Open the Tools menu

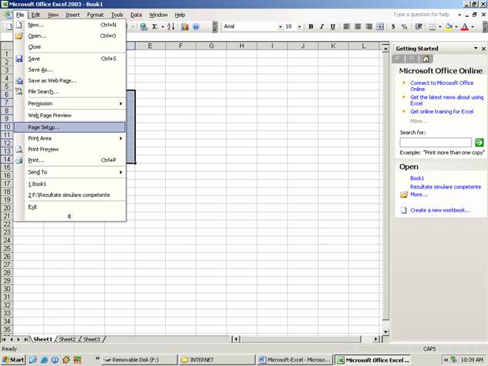[x=117, y=15]
